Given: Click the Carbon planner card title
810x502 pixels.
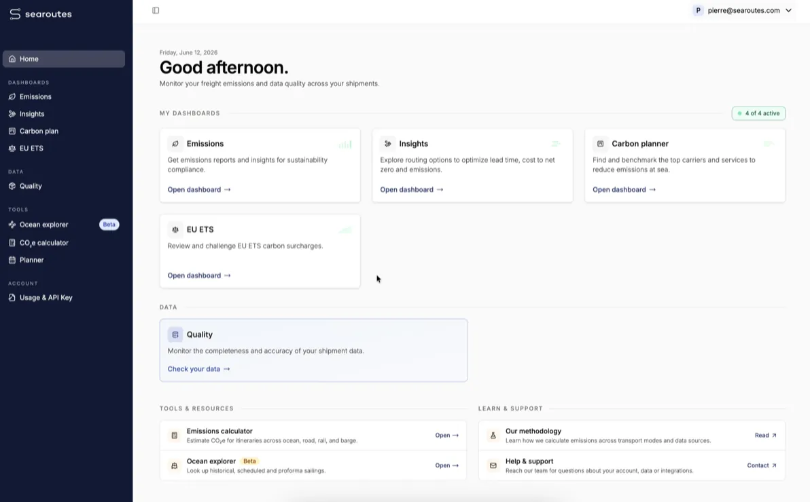Looking at the screenshot, I should pos(640,144).
